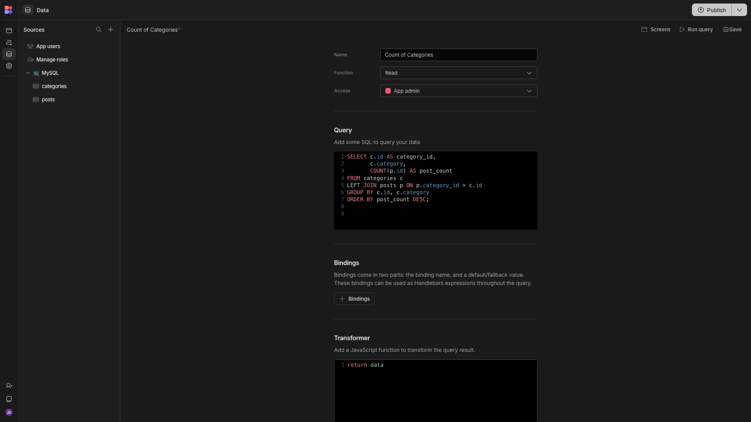Click the Count of Categories tab title
The image size is (751, 422).
point(152,30)
